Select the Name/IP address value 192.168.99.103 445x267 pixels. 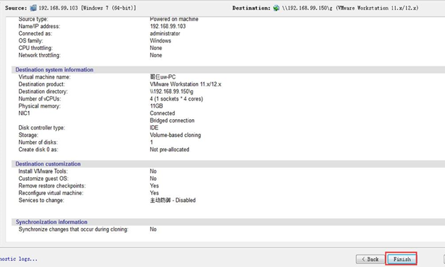coord(168,26)
